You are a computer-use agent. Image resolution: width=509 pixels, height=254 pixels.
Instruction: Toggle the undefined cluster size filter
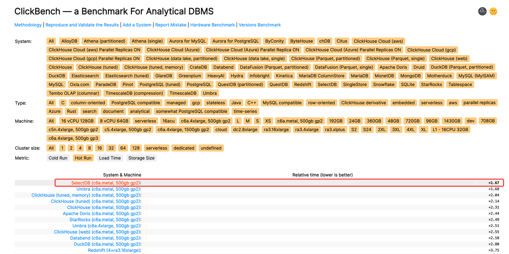click(x=211, y=148)
